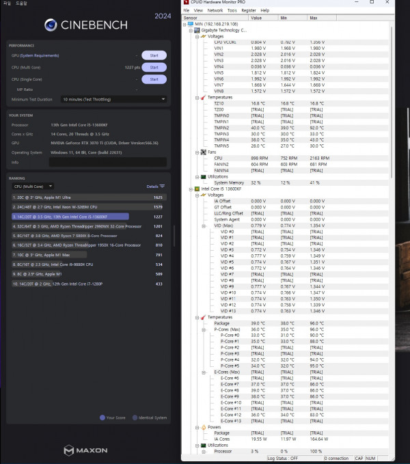Select the Ryzen 7 5800X ranking row

point(89,236)
